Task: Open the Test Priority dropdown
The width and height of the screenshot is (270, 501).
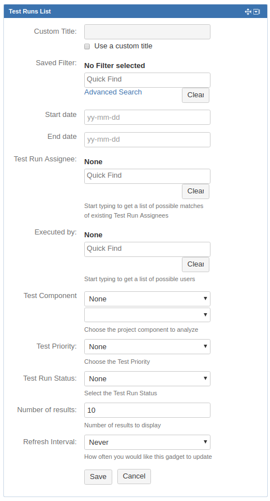Action: 147,347
